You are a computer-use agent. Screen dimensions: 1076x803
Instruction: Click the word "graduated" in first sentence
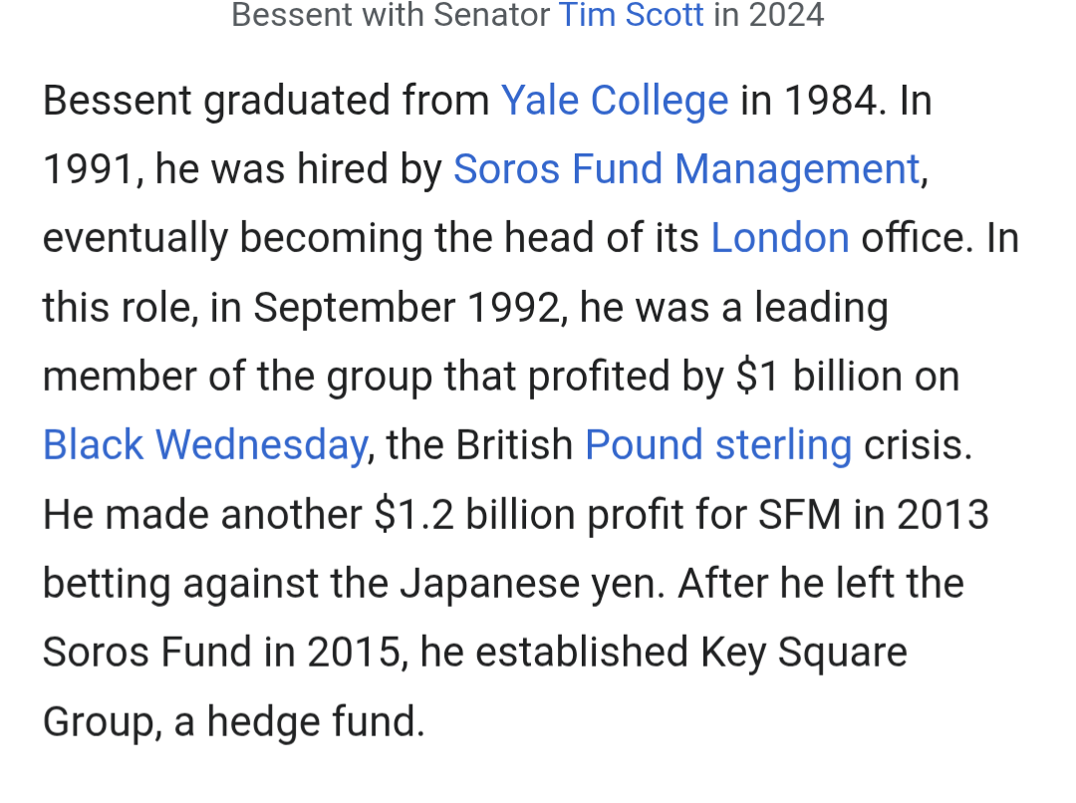[x=296, y=101]
